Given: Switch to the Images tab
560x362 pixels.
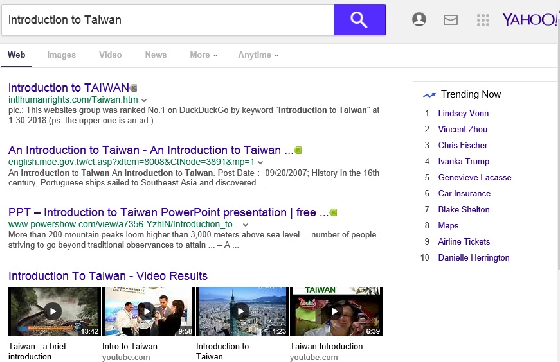Looking at the screenshot, I should click(61, 55).
